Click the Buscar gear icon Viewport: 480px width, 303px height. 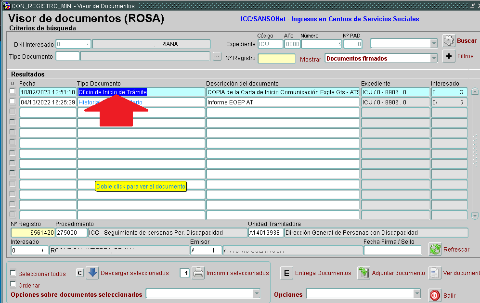(449, 41)
